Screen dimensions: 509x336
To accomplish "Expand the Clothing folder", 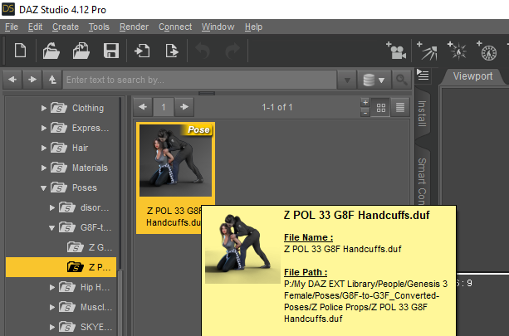I will pyautogui.click(x=43, y=108).
